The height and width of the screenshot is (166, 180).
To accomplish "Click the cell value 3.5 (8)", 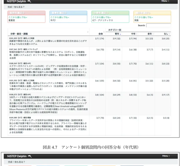I will pos(166,118).
